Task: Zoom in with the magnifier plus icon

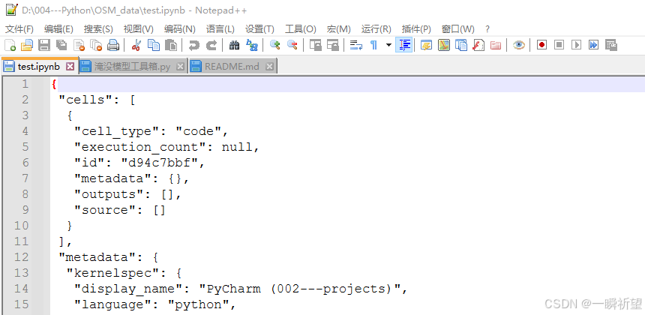Action: coord(274,45)
